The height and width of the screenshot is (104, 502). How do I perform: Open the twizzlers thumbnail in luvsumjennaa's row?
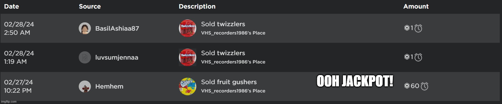pos(188,57)
